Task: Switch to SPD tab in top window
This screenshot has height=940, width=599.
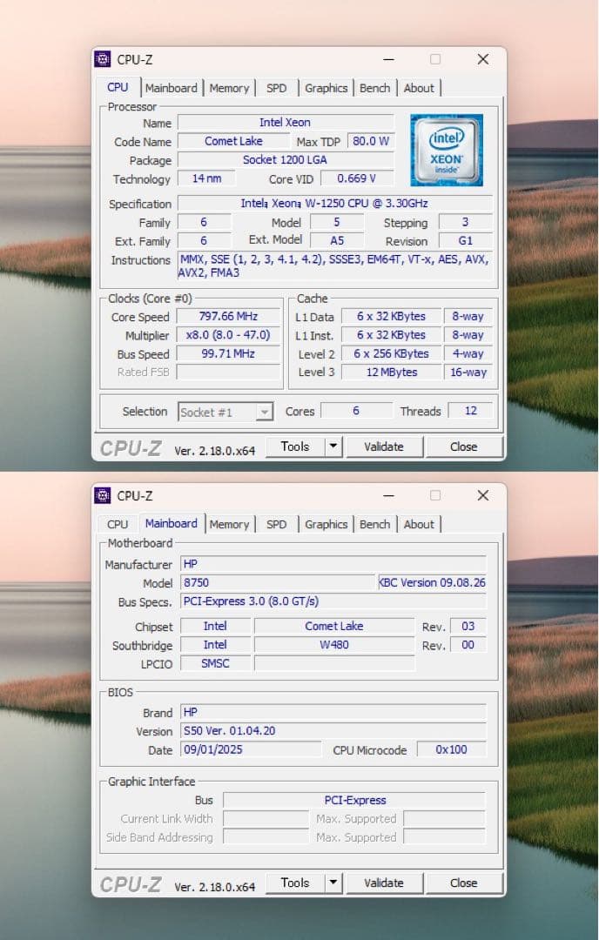Action: (x=276, y=88)
